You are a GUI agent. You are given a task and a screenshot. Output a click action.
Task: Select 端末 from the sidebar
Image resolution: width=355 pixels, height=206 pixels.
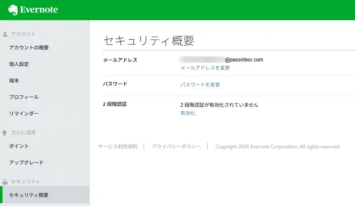point(14,81)
